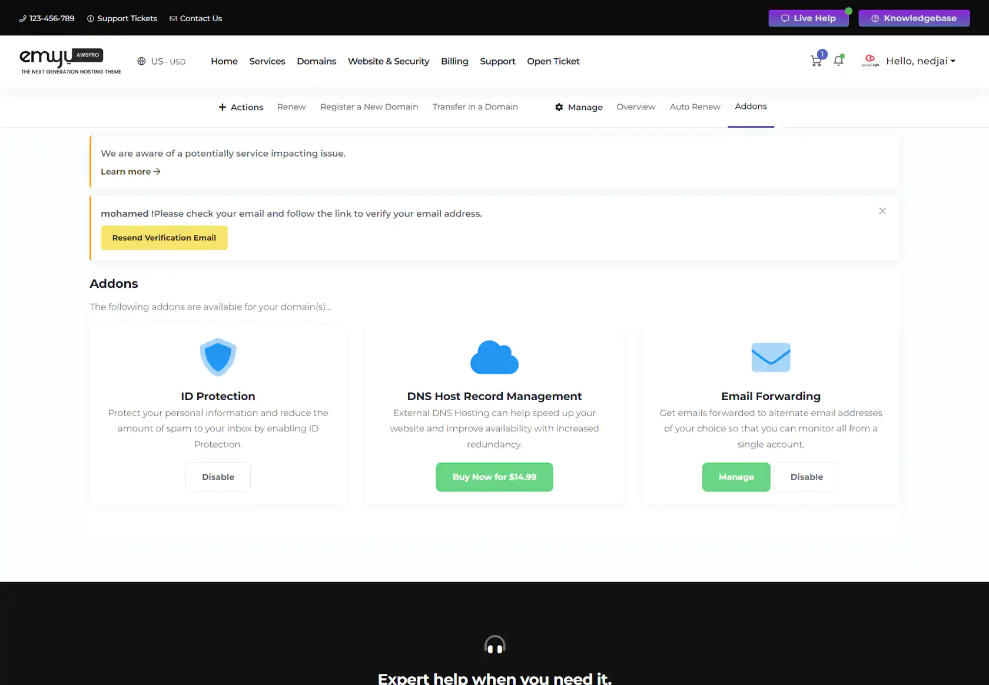Open the notifications bell

point(839,61)
